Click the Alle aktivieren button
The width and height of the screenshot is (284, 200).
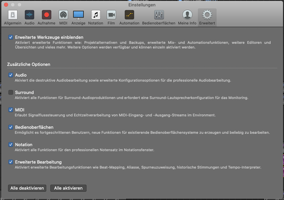coord(68,188)
